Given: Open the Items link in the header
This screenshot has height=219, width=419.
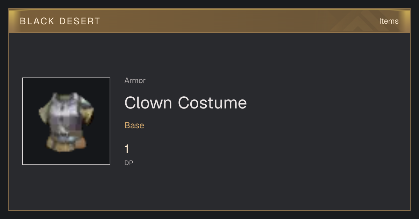Looking at the screenshot, I should (389, 21).
